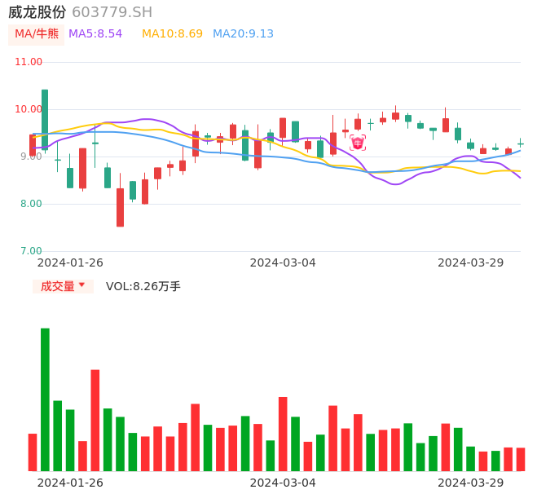This screenshot has width=559, height=494.
Task: Open the 成交量 indicator dropdown
Action: [63, 286]
